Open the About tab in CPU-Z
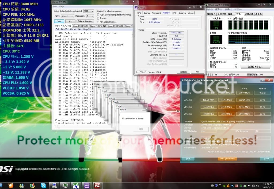The height and width of the screenshot is (189, 274). [191, 13]
